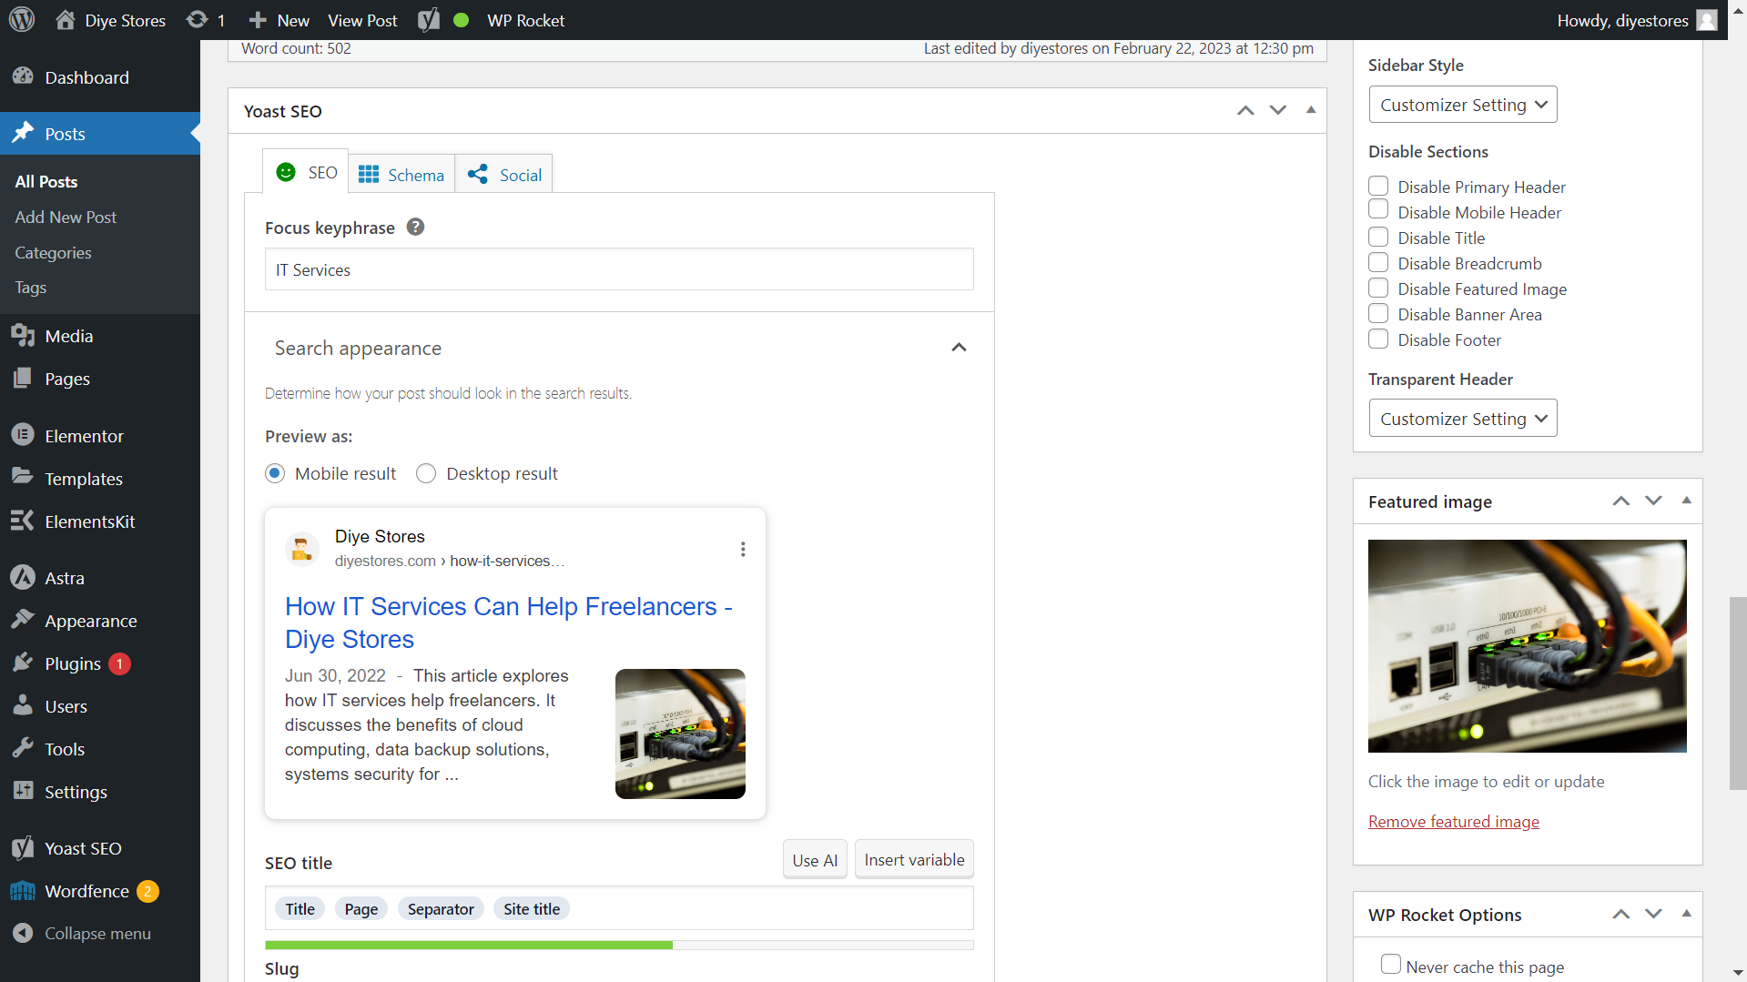This screenshot has height=982, width=1747.
Task: Check Disable Banner Area option
Action: (1378, 313)
